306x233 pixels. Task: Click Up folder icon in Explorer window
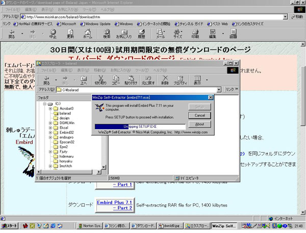[x=84, y=80]
